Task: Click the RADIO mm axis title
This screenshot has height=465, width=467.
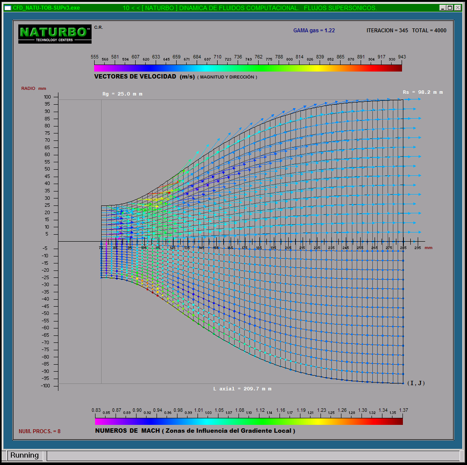Action: click(x=34, y=89)
